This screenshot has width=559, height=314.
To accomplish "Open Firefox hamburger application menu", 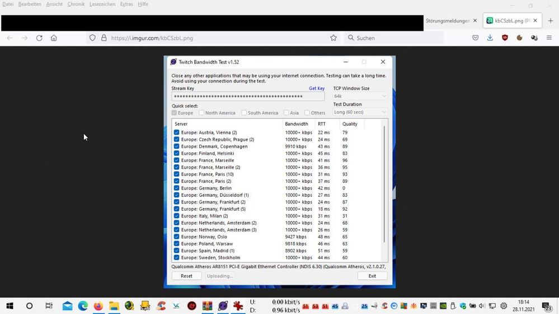I will click(549, 38).
